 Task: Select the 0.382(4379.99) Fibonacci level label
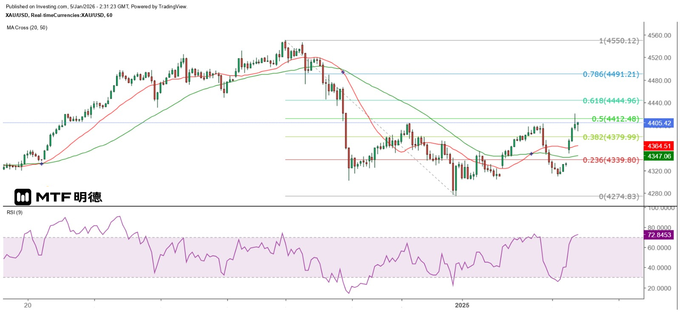[611, 137]
